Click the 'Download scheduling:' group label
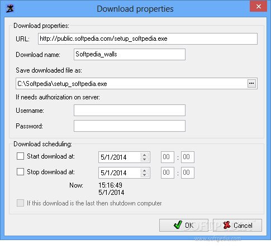The height and width of the screenshot is (249, 271). [x=42, y=144]
